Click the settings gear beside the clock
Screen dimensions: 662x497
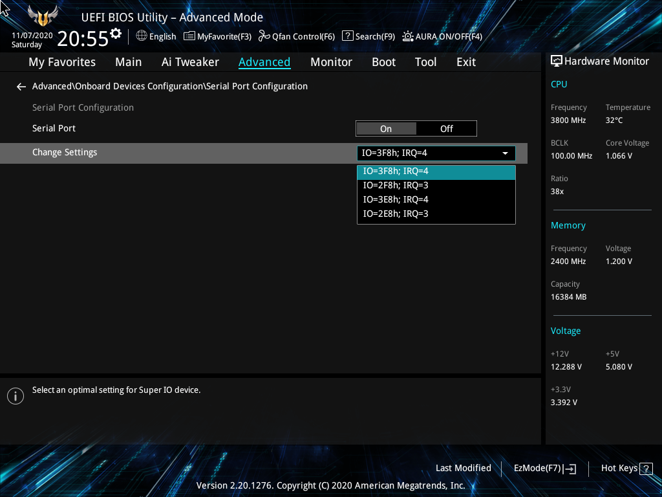coord(116,34)
